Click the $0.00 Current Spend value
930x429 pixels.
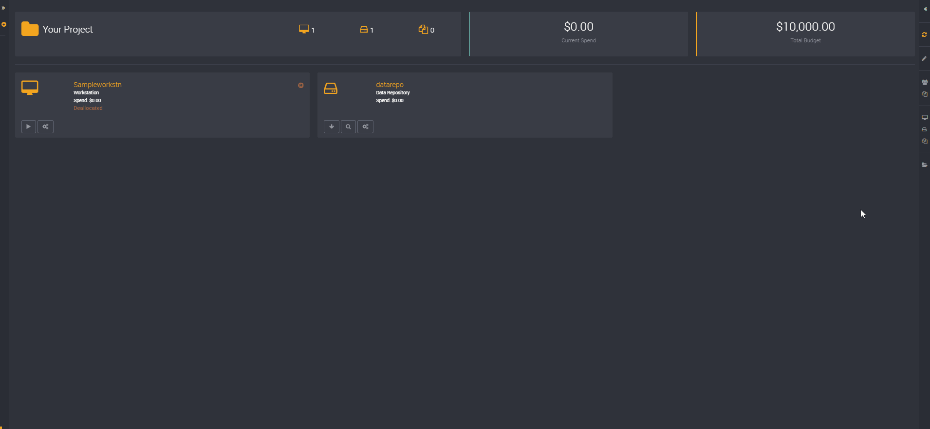[578, 27]
